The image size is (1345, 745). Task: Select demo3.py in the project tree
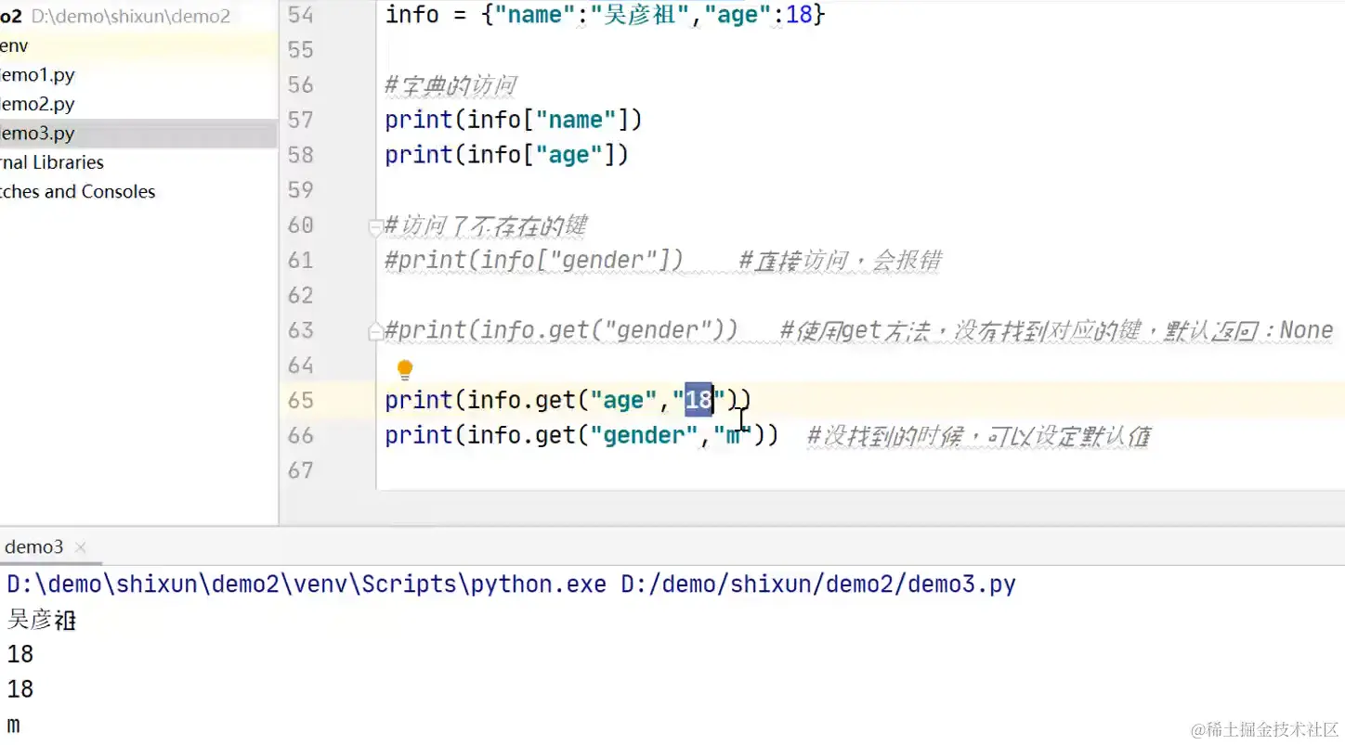(x=37, y=134)
